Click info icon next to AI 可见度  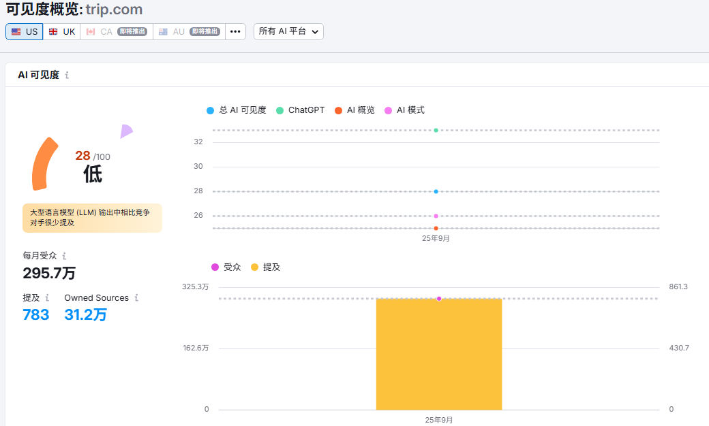point(67,76)
